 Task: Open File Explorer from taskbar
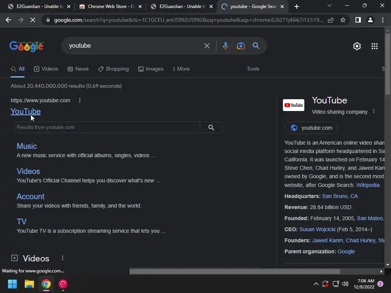[x=29, y=284]
